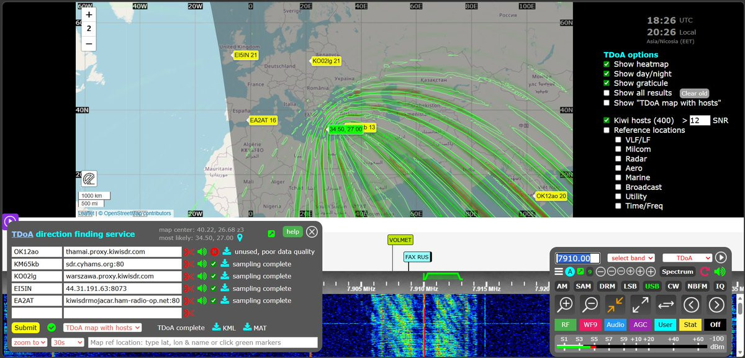745x358 pixels.
Task: Tick the Broadcast reference location checkbox
Action: (618, 187)
